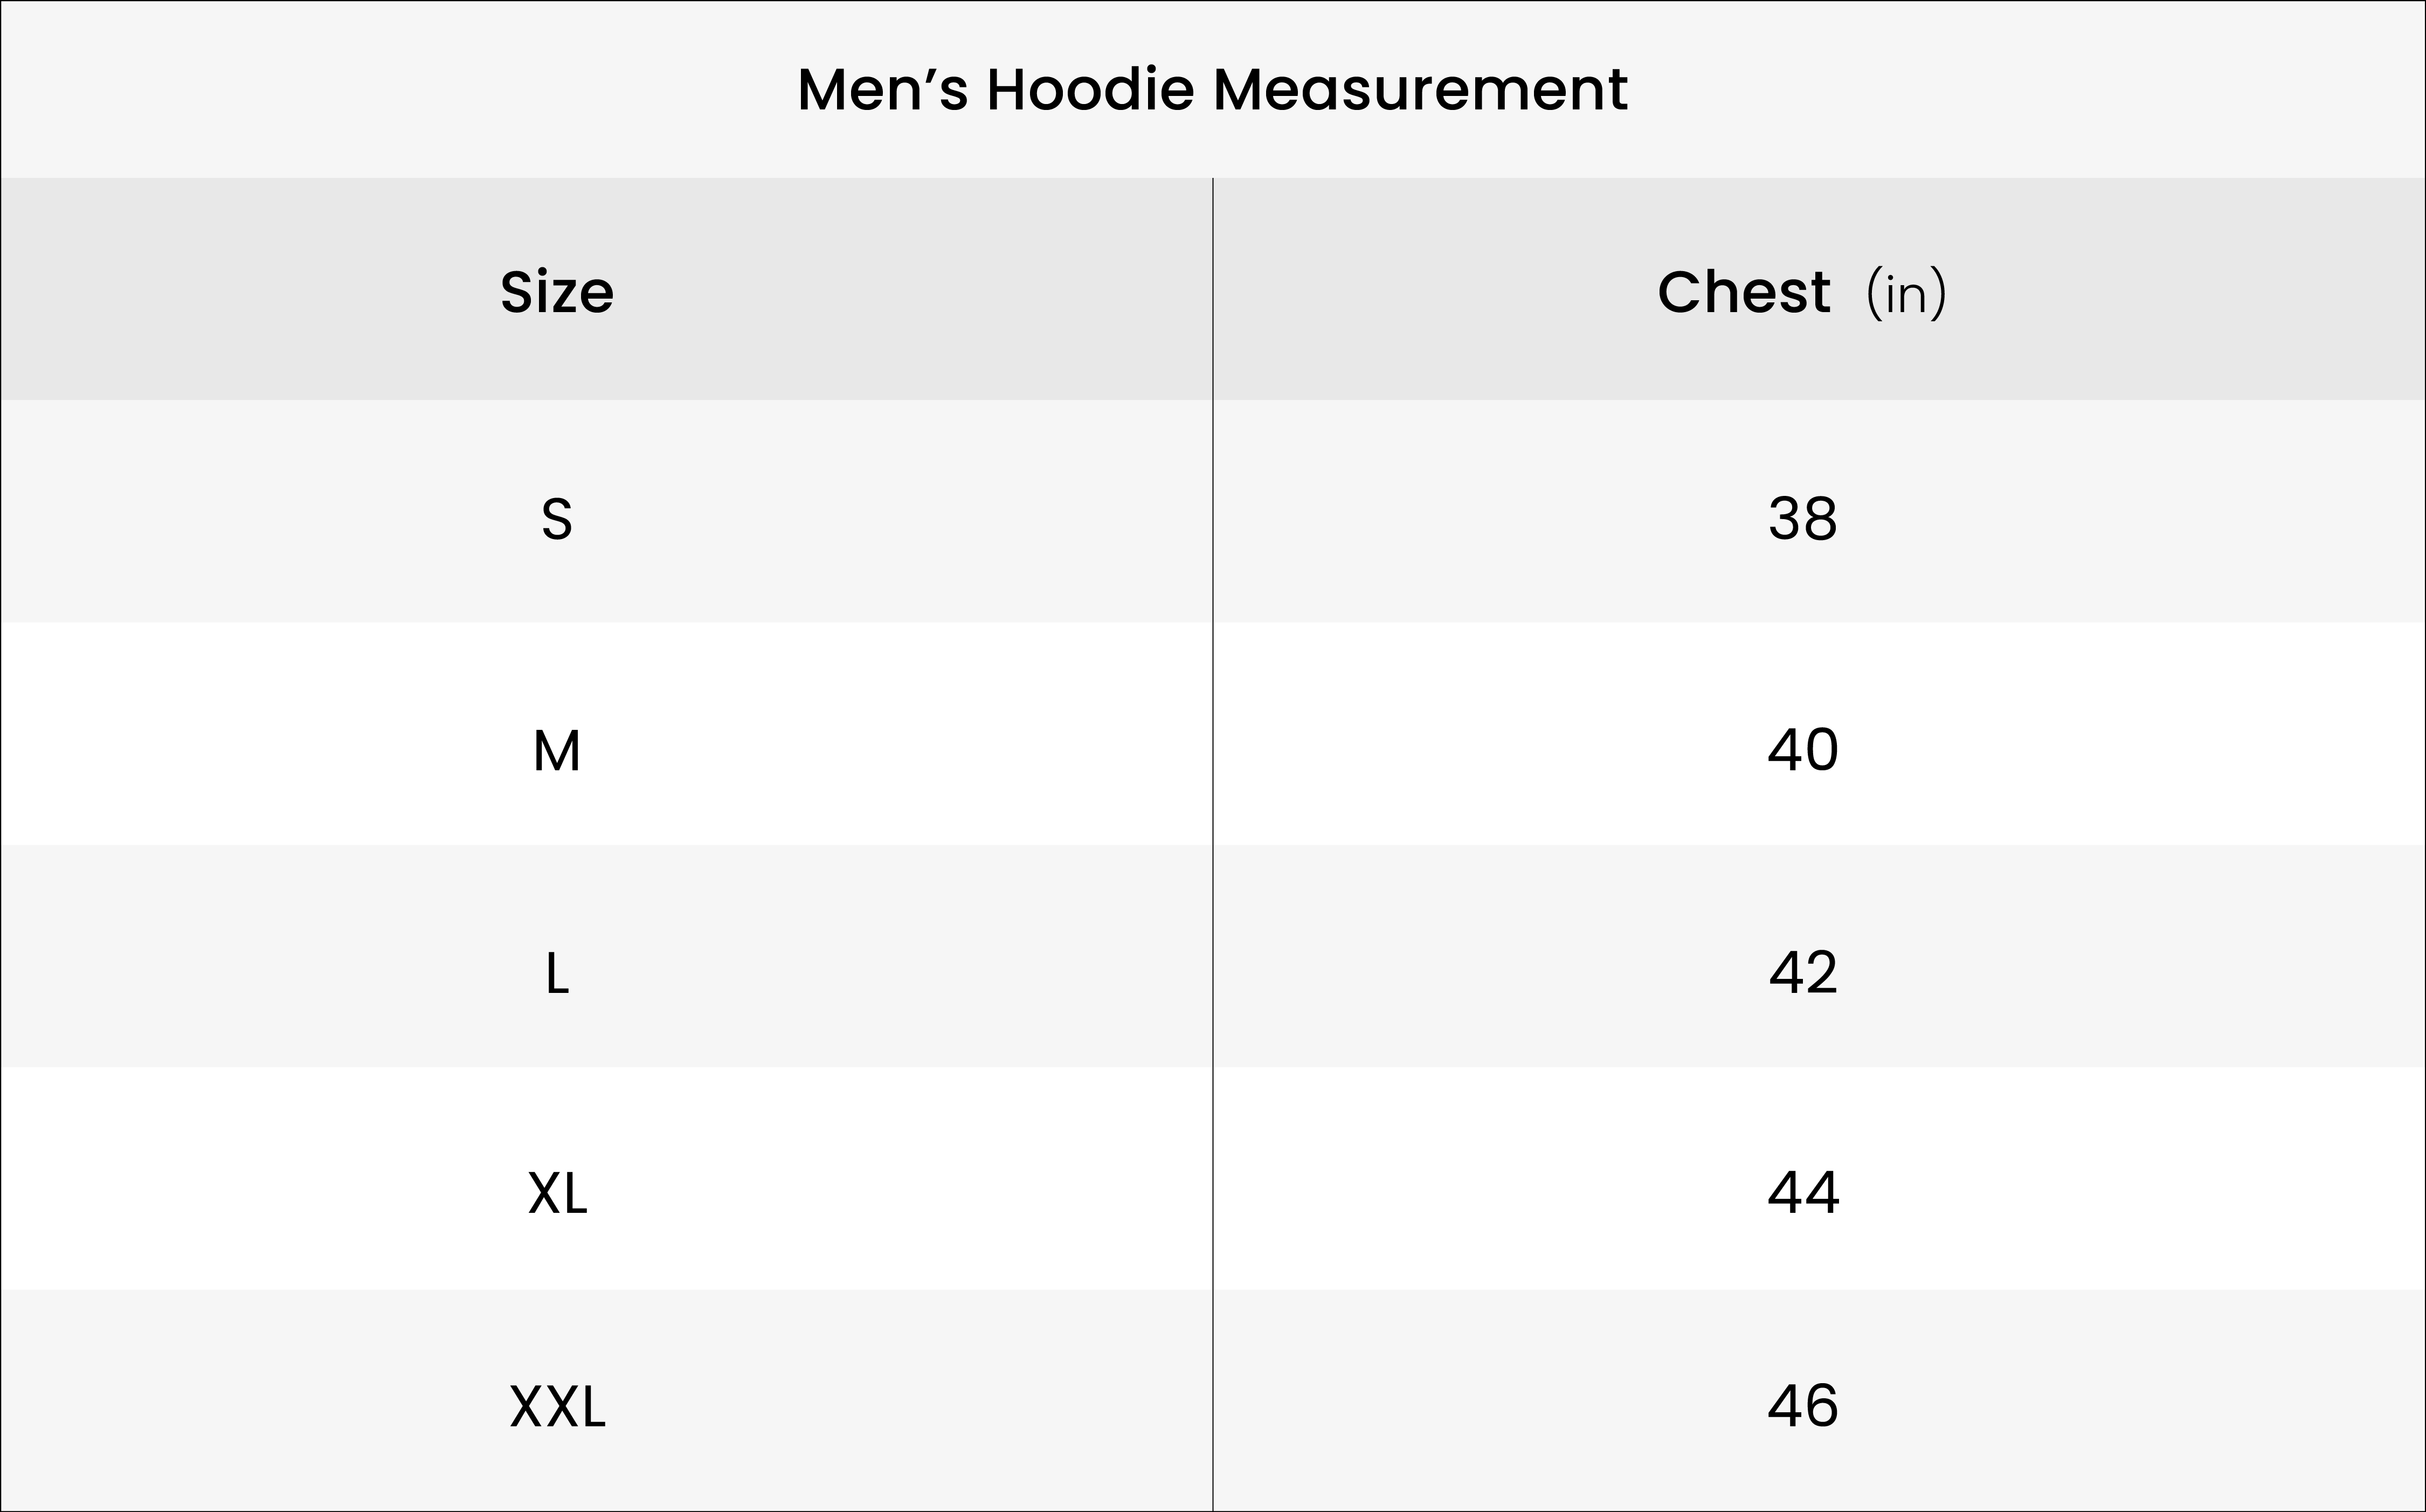
Task: Click the digit 8 in the 38 value
Action: click(1820, 520)
